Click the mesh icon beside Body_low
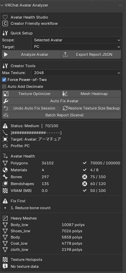 click(6, 225)
